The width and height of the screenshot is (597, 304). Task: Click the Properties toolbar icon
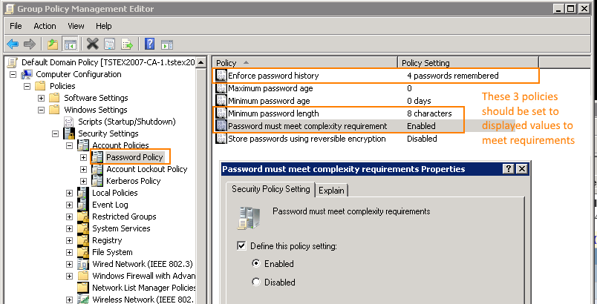(110, 44)
